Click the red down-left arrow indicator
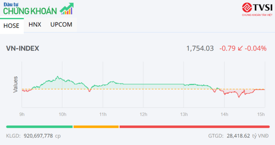The width and height of the screenshot is (275, 145). tap(240, 48)
